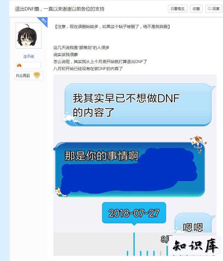223x261 pixels.
Task: Click the 风云再起 title badge
Action: 23,76
